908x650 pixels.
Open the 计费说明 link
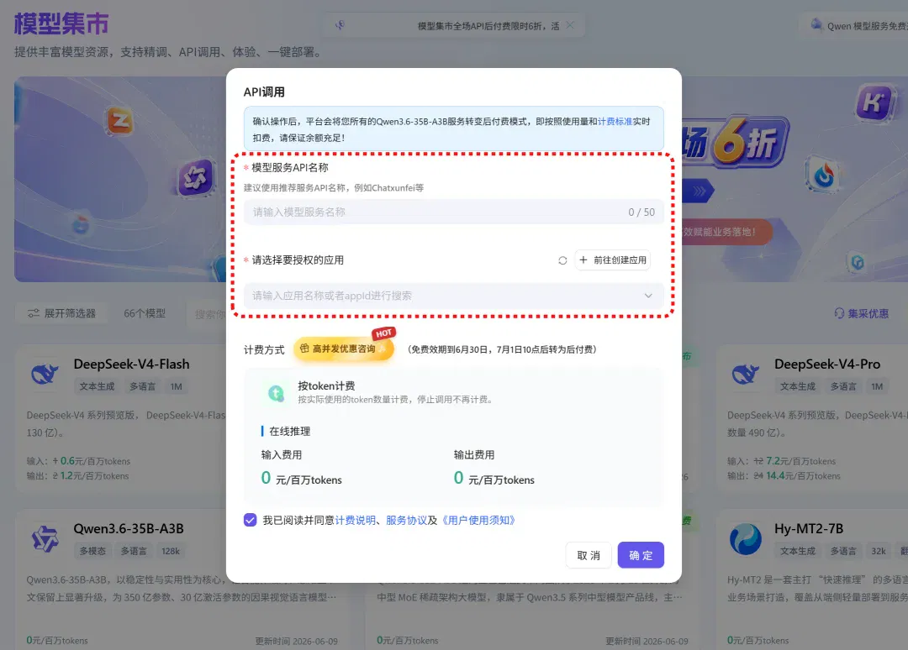(355, 520)
